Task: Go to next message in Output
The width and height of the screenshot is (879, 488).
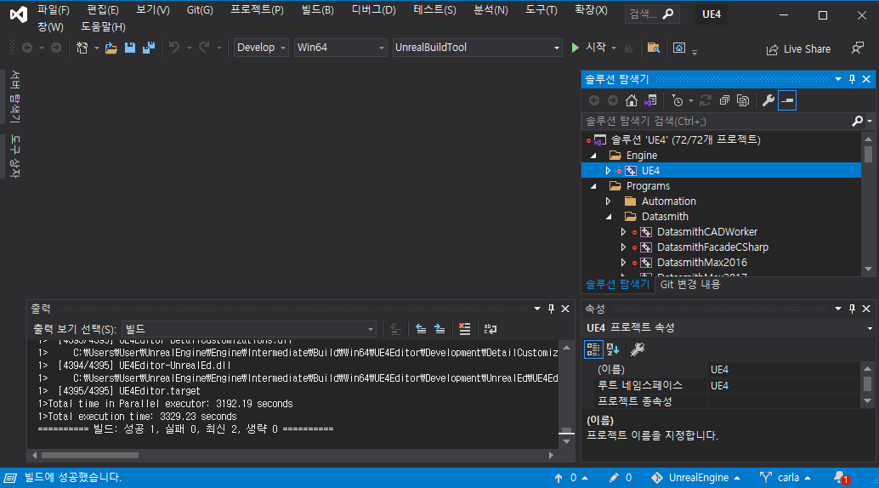Action: [x=439, y=329]
